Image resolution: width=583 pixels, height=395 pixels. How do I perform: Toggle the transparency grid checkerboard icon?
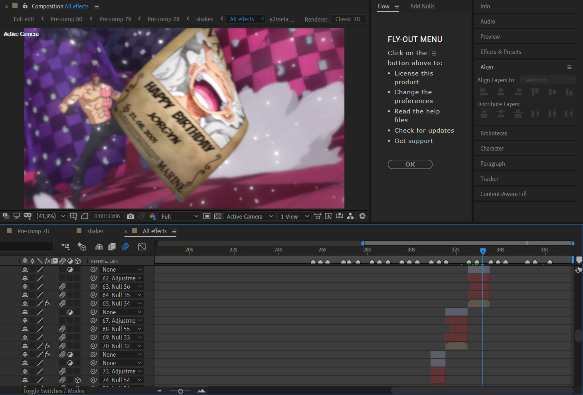(x=217, y=216)
